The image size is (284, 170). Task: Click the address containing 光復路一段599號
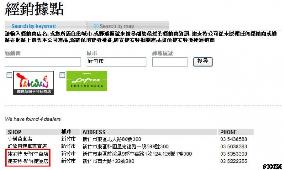(x=125, y=146)
